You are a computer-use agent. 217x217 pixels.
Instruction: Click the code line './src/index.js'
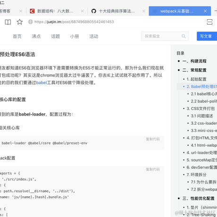click(19, 179)
